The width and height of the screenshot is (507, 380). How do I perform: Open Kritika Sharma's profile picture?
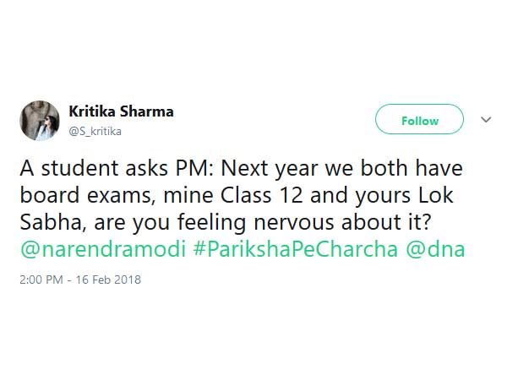[41, 120]
